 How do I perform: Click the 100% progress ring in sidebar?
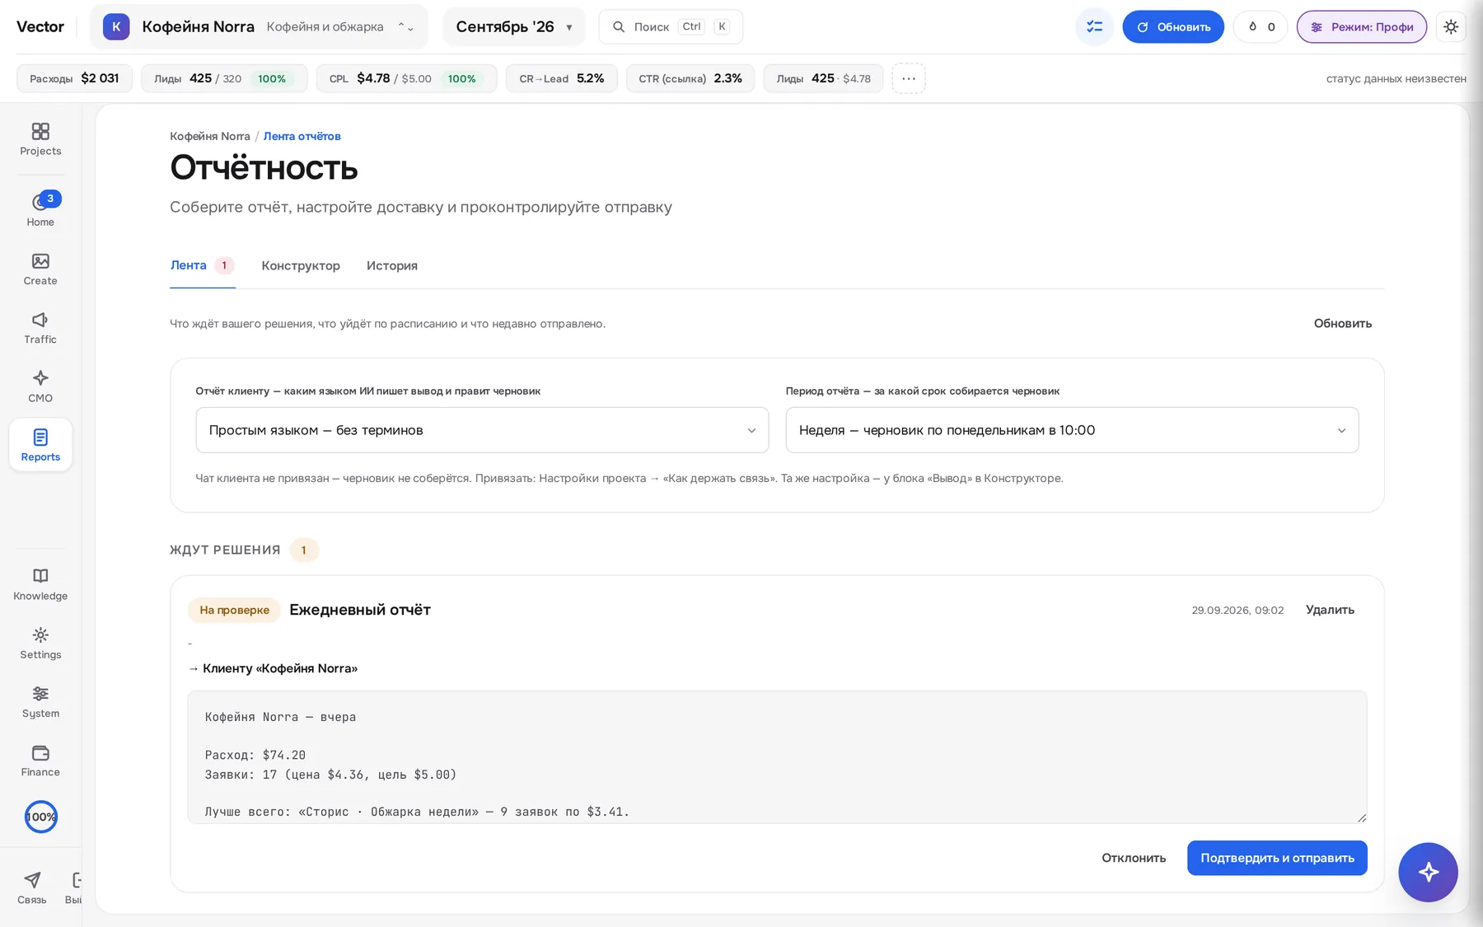[x=40, y=817]
